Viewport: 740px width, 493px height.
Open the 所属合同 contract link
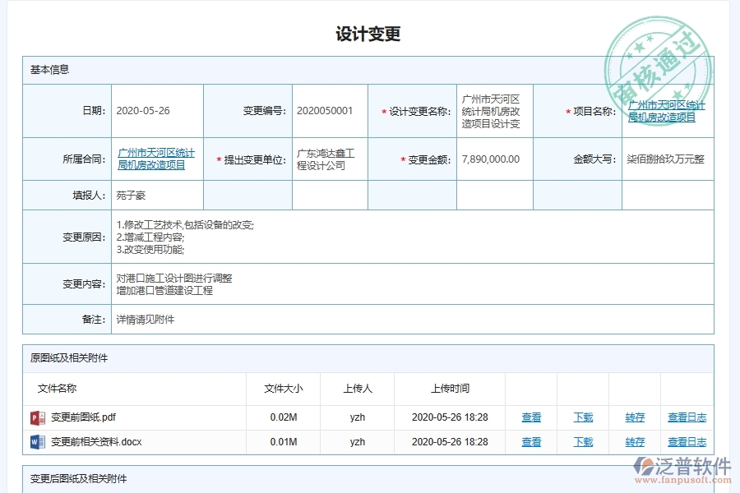[156, 159]
